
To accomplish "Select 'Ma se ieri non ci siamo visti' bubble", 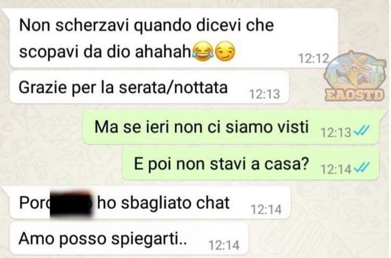I will (232, 127).
